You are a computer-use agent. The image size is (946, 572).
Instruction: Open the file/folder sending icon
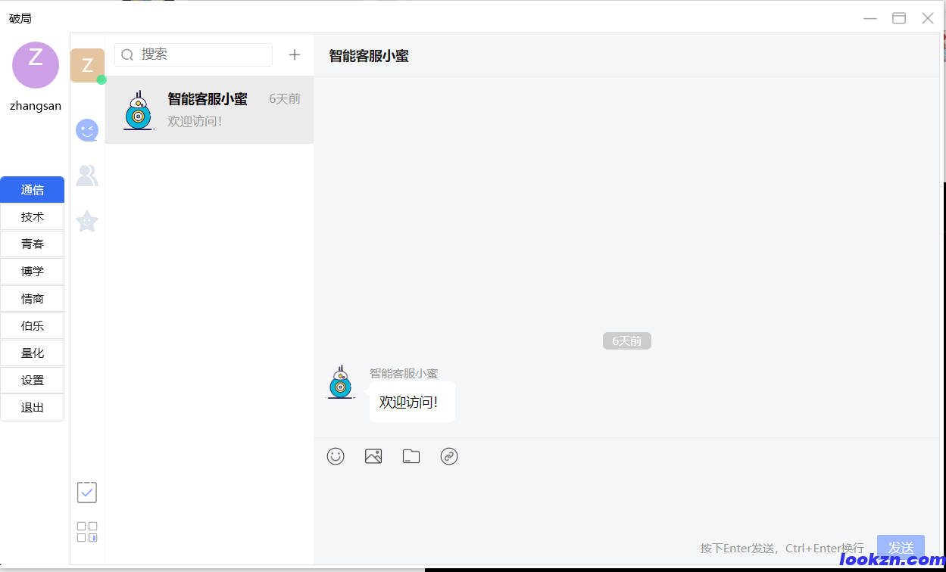pos(411,455)
